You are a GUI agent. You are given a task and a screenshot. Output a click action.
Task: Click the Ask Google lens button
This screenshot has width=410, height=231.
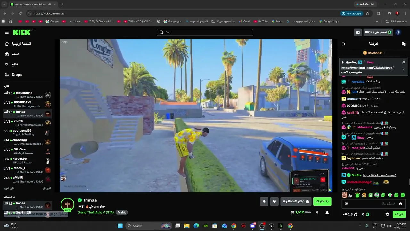[x=351, y=13]
